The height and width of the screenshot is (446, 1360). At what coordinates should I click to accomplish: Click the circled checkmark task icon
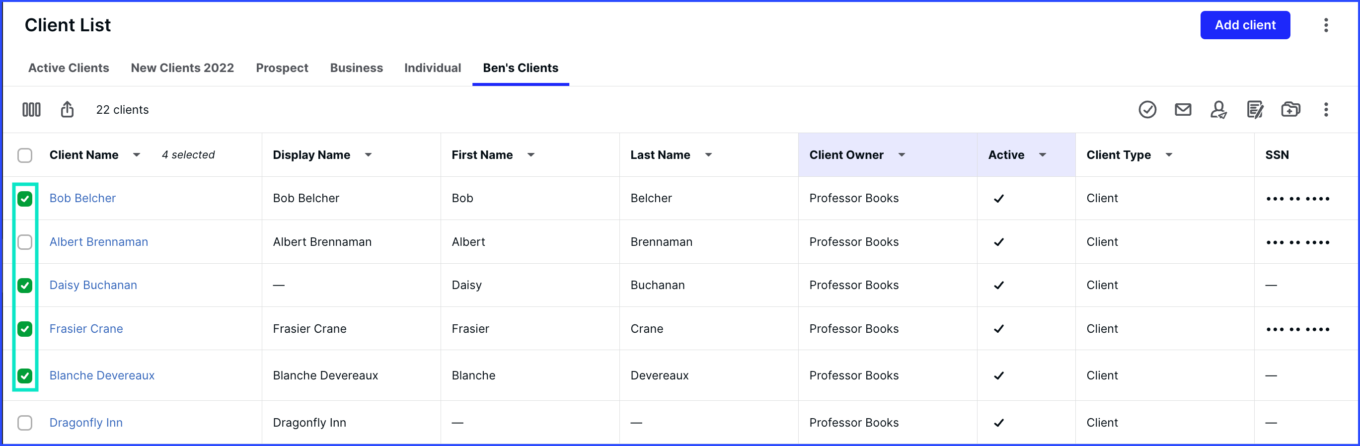[1147, 110]
